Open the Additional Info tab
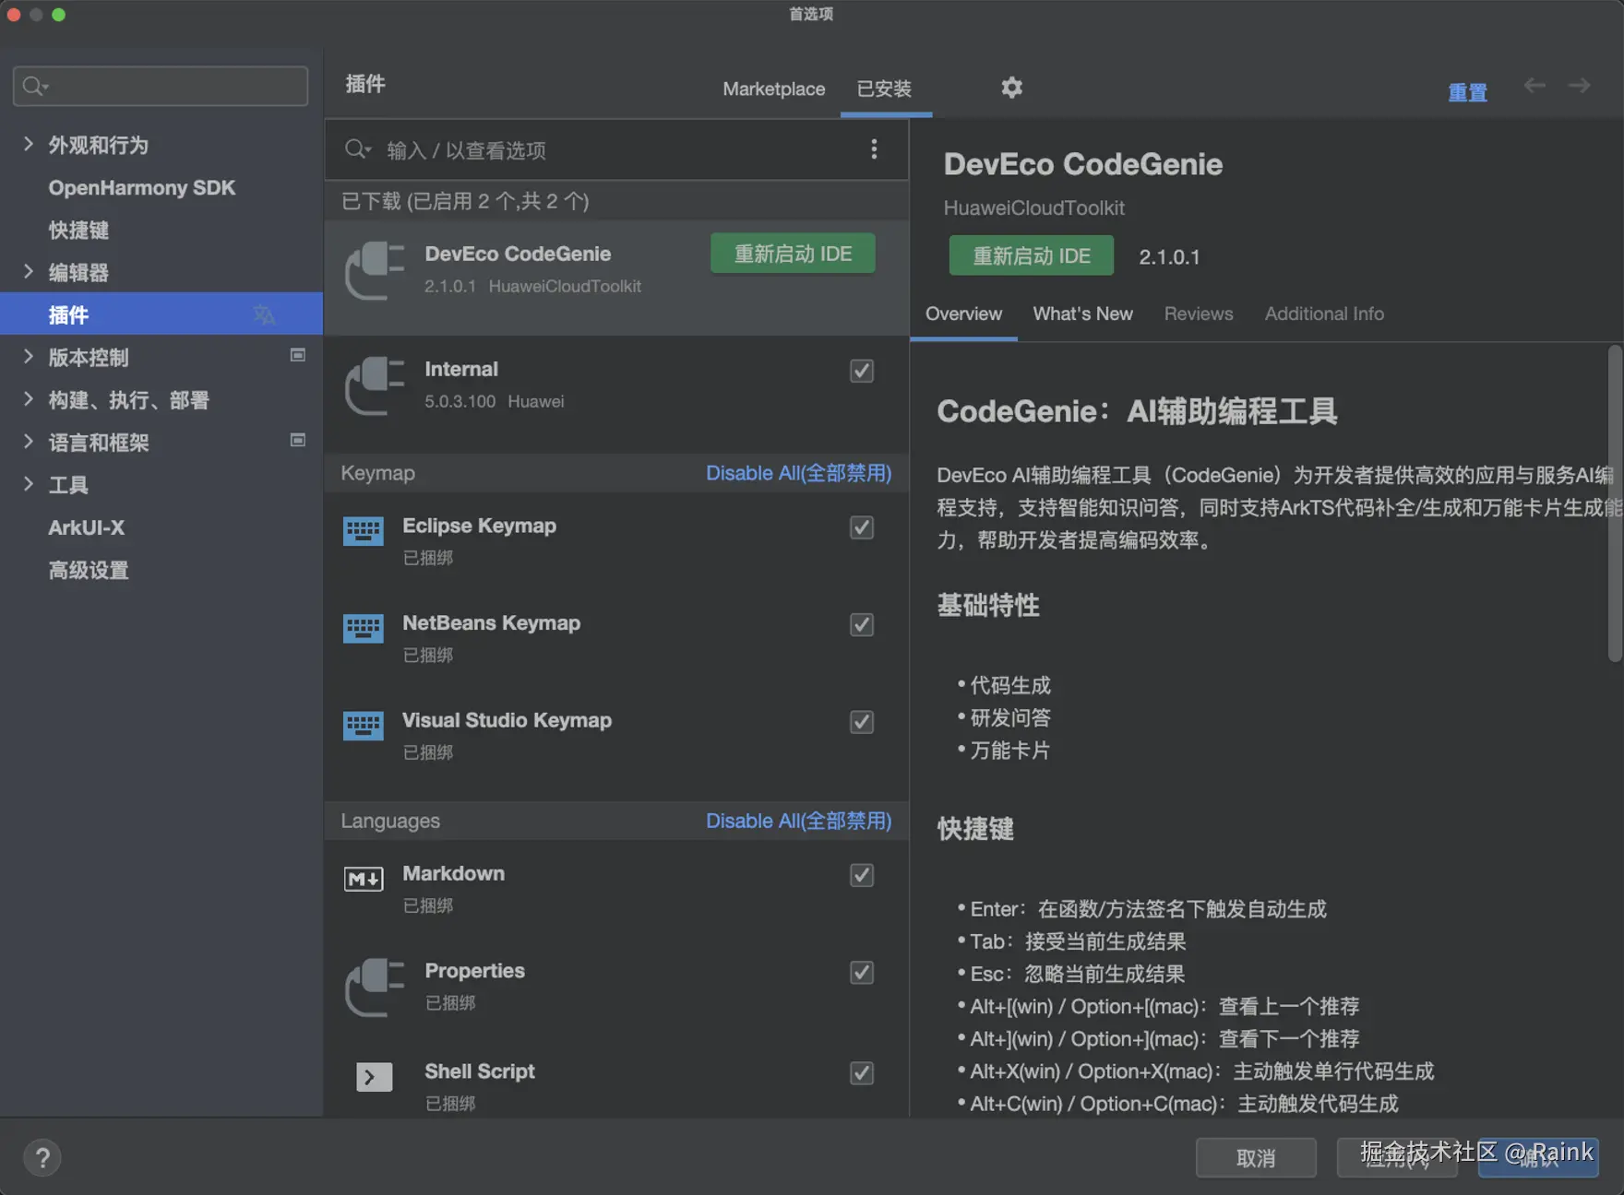The width and height of the screenshot is (1624, 1195). [x=1324, y=314]
